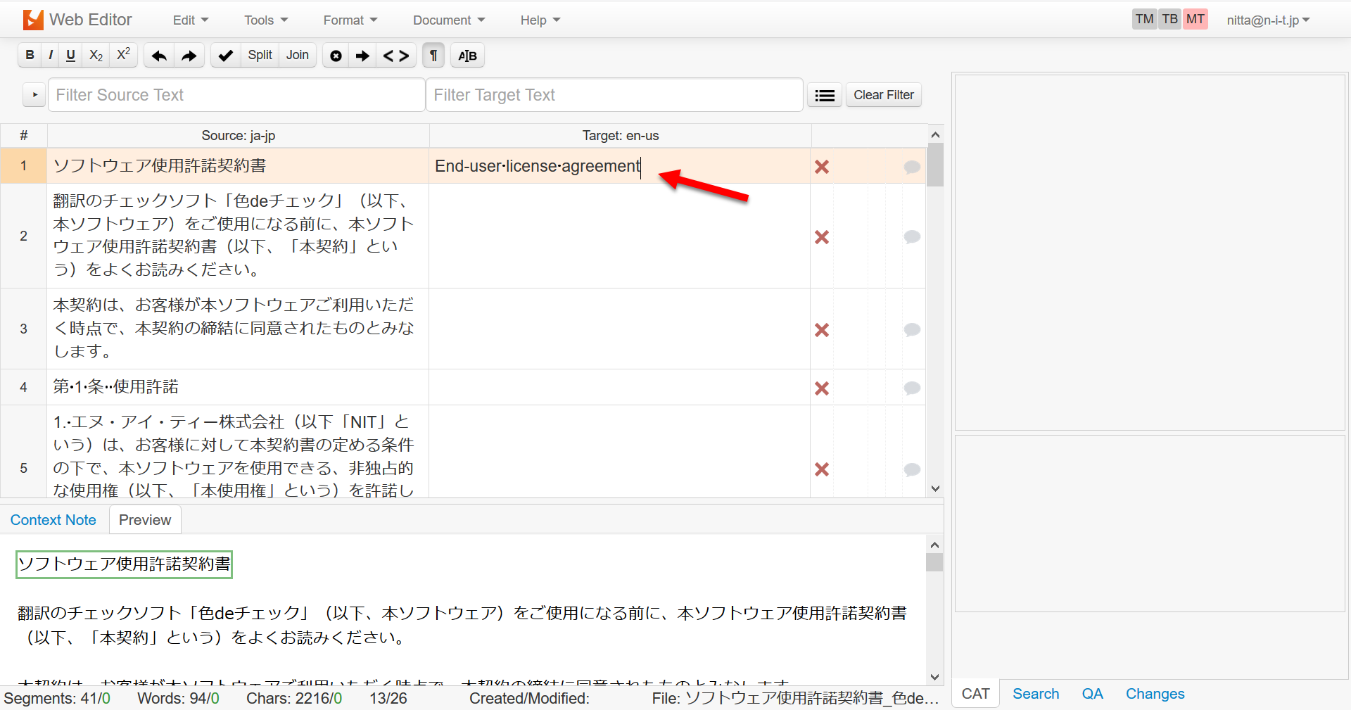
Task: Open comment bubble for segment 2
Action: [912, 236]
